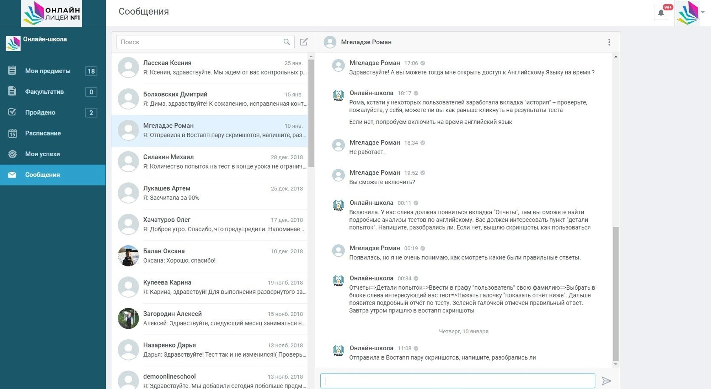Click scroll-down arrow of chat scrollbar
The width and height of the screenshot is (711, 389).
616,365
